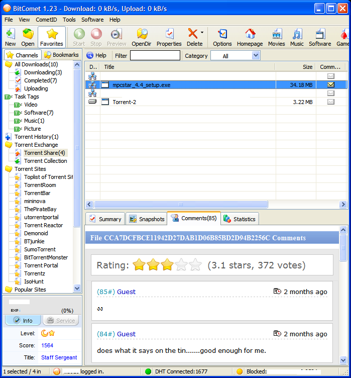Select All Downloads(10) in the tree
The image size is (351, 378).
(x=36, y=64)
